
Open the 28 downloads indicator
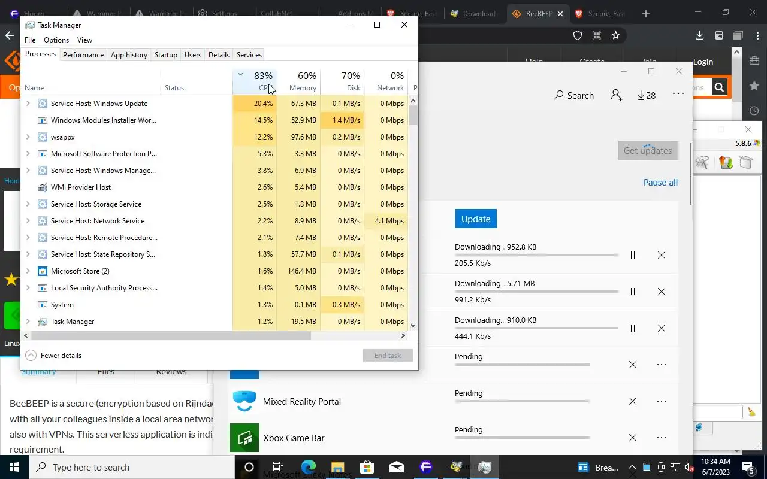(647, 95)
